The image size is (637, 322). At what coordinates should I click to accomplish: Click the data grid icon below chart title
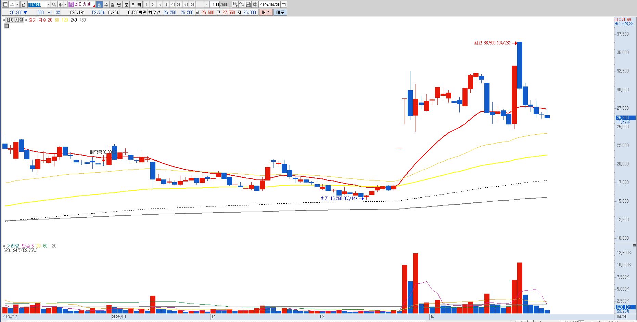pos(6,26)
